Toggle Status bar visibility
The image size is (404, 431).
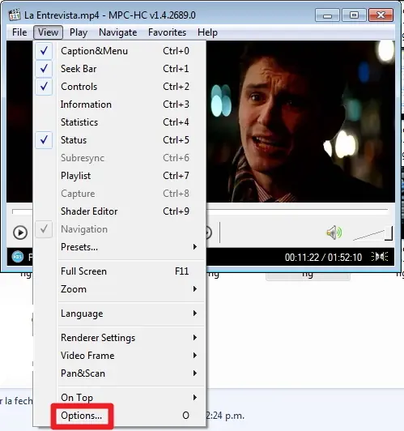click(x=121, y=140)
